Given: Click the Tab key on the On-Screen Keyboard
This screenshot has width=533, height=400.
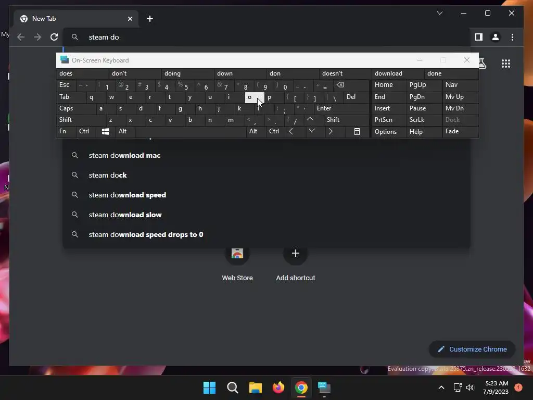Looking at the screenshot, I should pos(71,97).
